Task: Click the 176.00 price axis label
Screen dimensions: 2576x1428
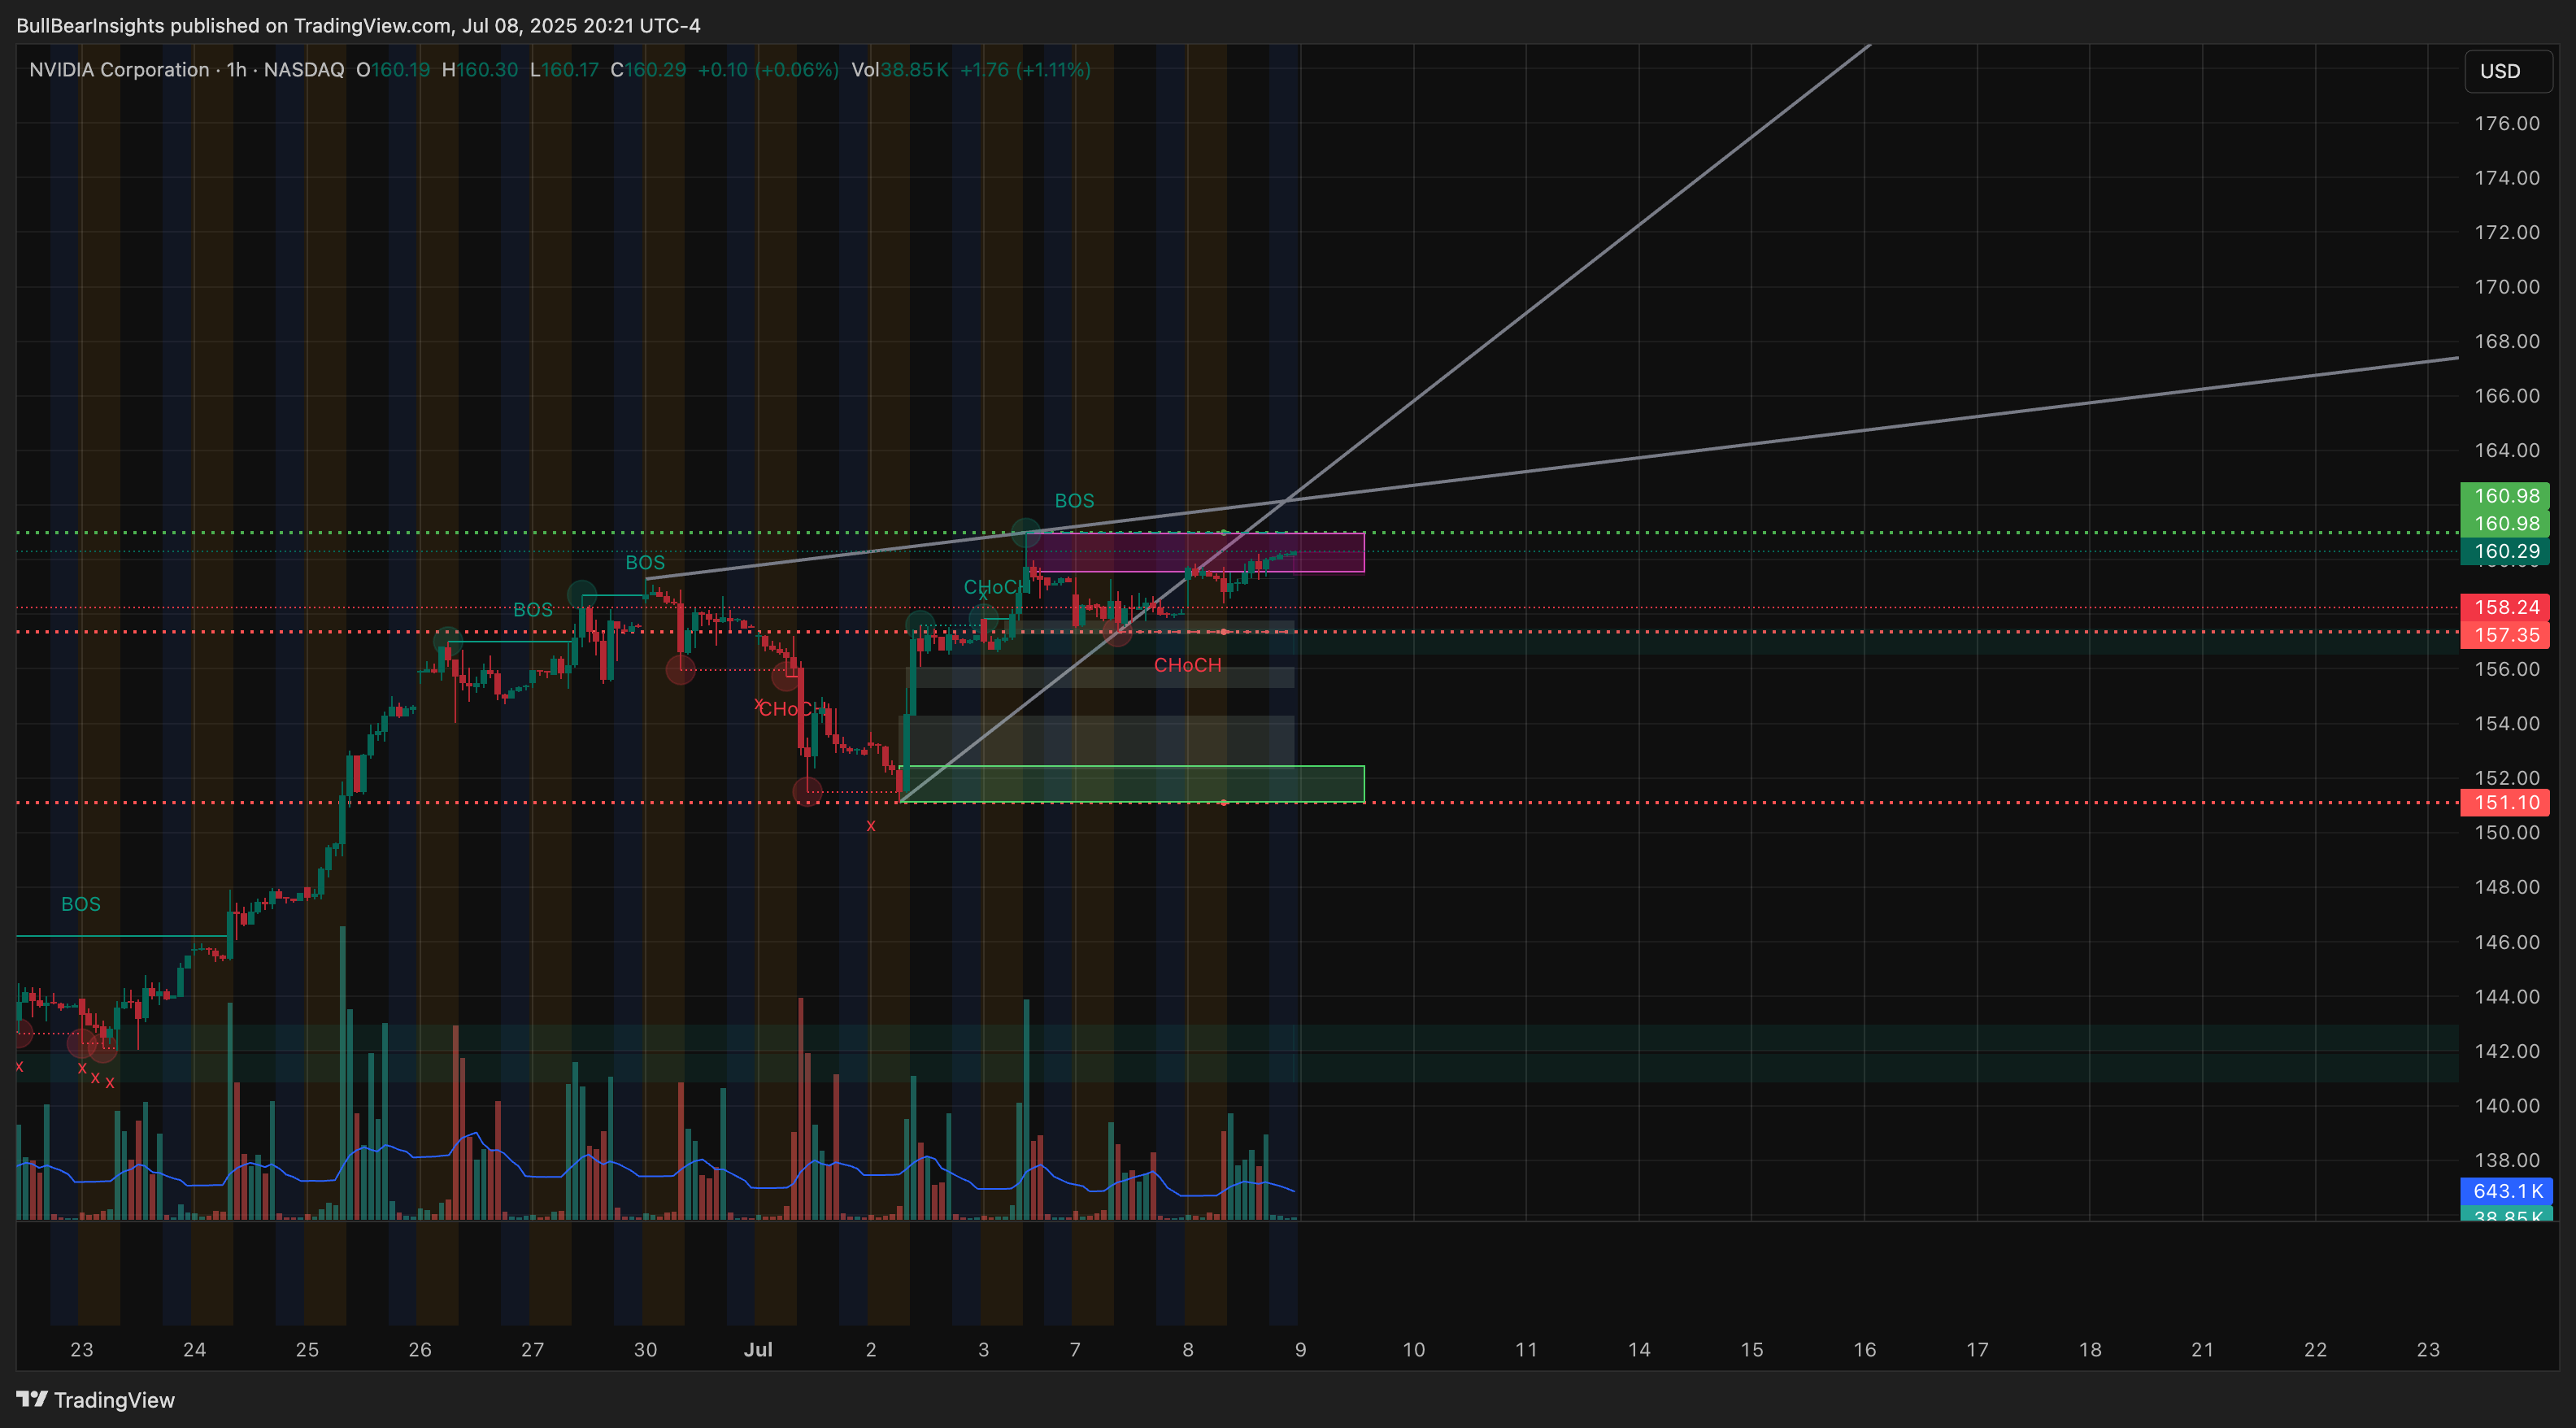Action: (x=2506, y=123)
